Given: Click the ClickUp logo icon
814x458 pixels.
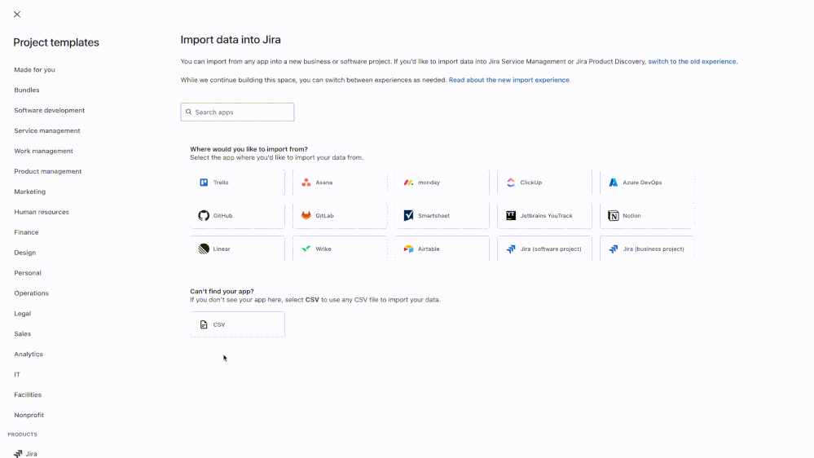Looking at the screenshot, I should click(x=511, y=183).
